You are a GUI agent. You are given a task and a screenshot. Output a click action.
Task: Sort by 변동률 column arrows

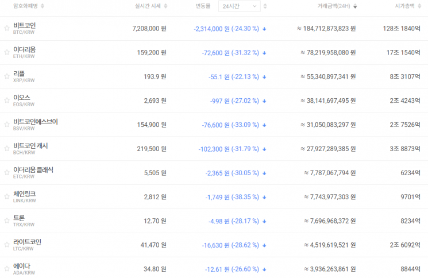[x=265, y=6]
